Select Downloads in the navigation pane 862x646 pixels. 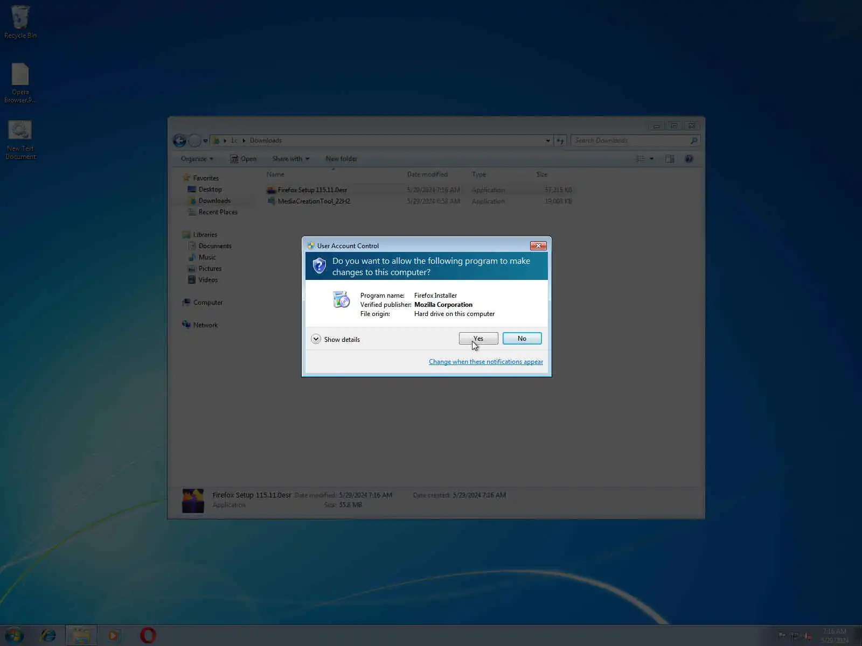214,201
